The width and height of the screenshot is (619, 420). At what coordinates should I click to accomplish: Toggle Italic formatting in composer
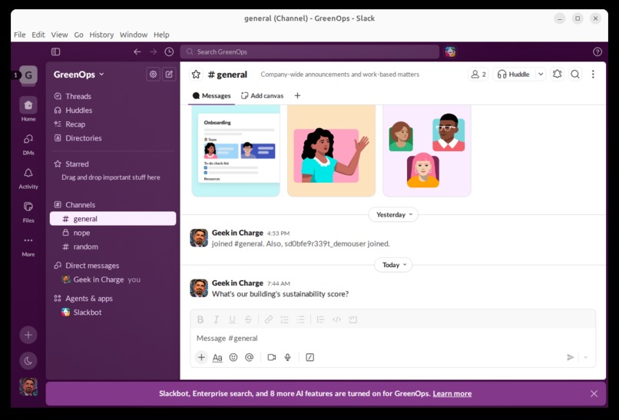(217, 319)
